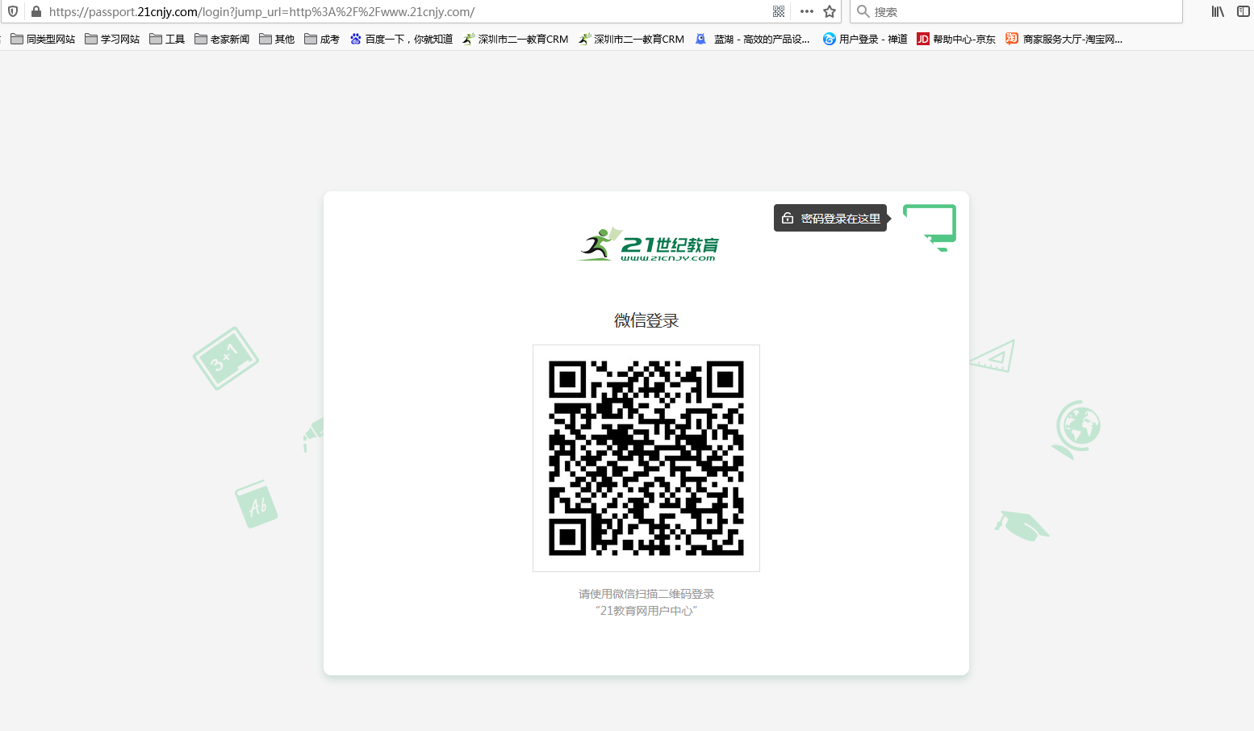Open the 成考 bookmarks folder
Screen dimensions: 1254x731
(x=322, y=39)
